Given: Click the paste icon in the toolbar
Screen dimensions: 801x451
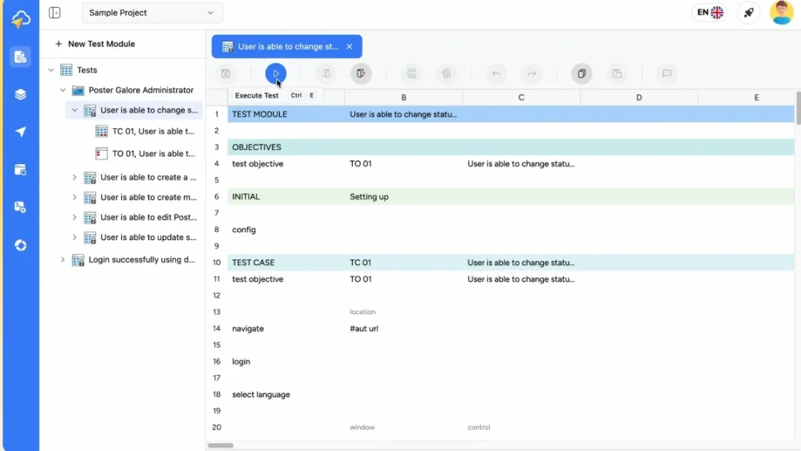Looking at the screenshot, I should [x=617, y=73].
